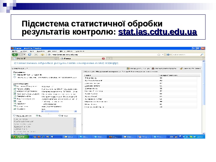
Task: Click Firefox green Back arrow button
Action: 15,55
